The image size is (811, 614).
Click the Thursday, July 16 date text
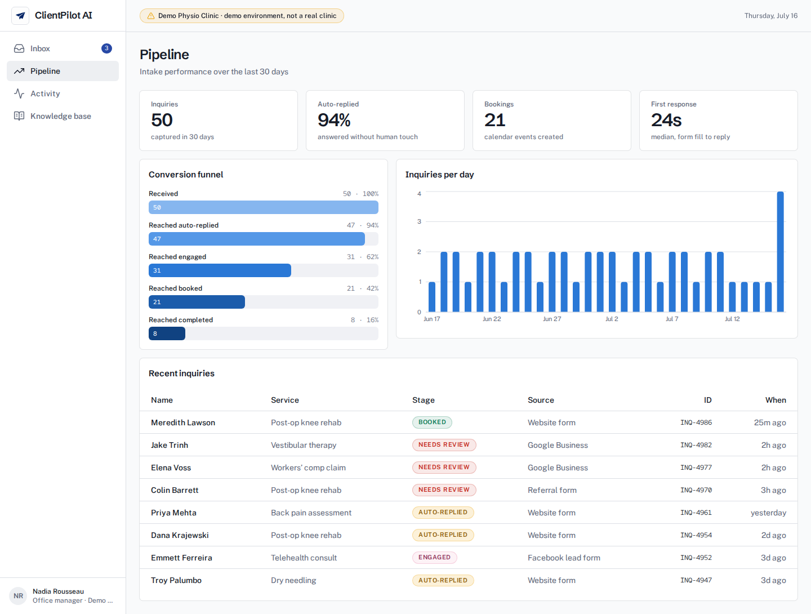point(770,16)
